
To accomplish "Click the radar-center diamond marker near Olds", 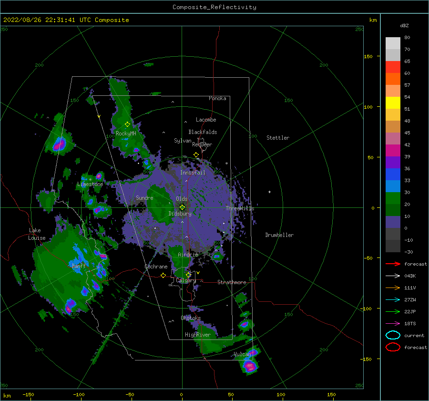I will pos(182,207).
